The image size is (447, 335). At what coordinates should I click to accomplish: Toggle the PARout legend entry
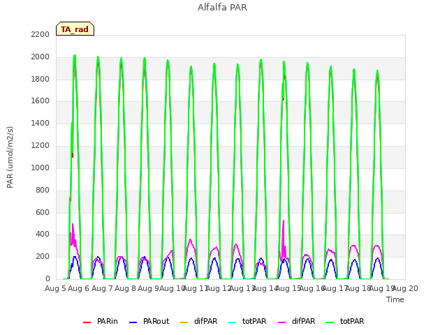pos(149,321)
